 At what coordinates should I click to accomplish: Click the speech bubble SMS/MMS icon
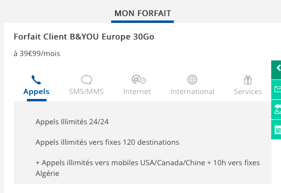pos(87,79)
